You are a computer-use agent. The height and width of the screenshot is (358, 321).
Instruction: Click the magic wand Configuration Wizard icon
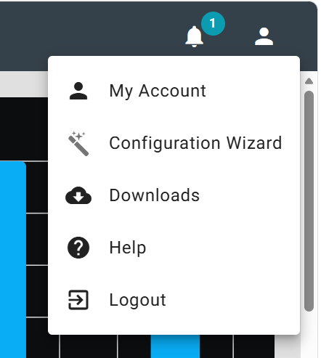(78, 144)
